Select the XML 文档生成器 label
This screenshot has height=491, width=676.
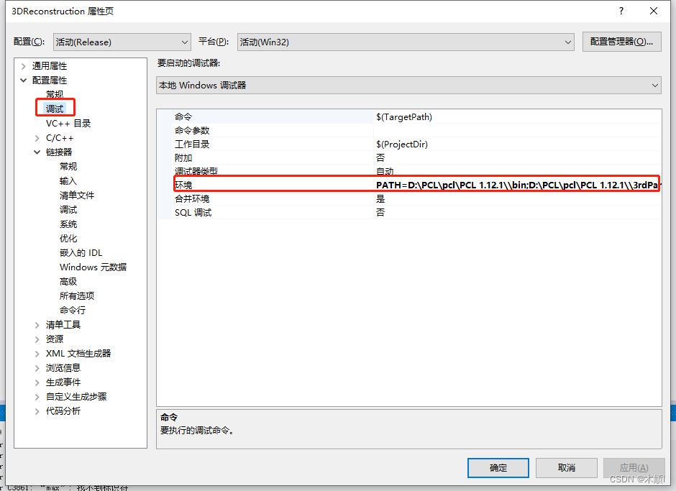pos(78,354)
